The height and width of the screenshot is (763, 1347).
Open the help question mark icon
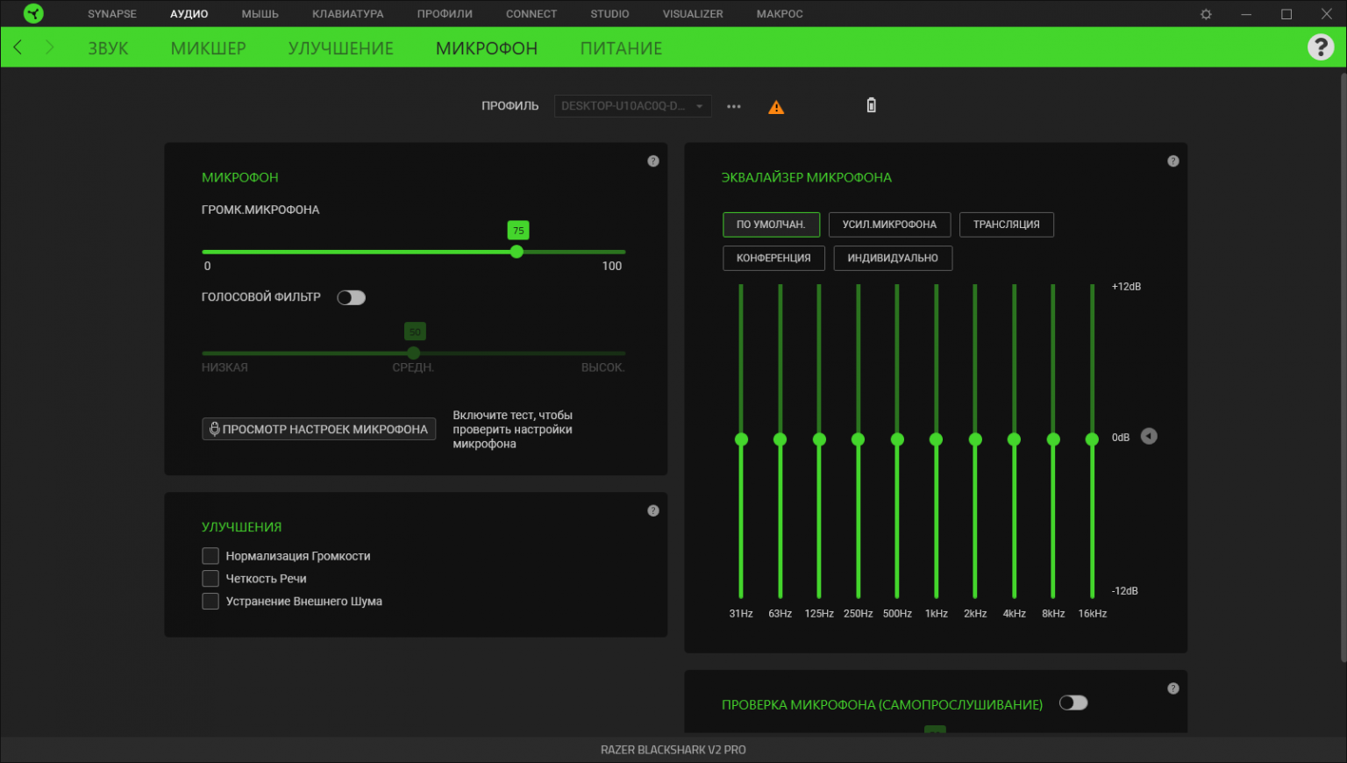click(x=1321, y=46)
